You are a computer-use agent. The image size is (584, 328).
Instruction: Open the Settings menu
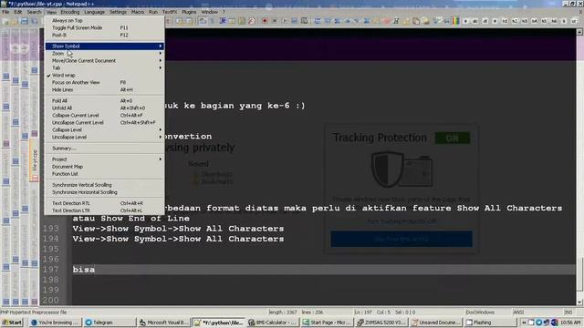118,12
